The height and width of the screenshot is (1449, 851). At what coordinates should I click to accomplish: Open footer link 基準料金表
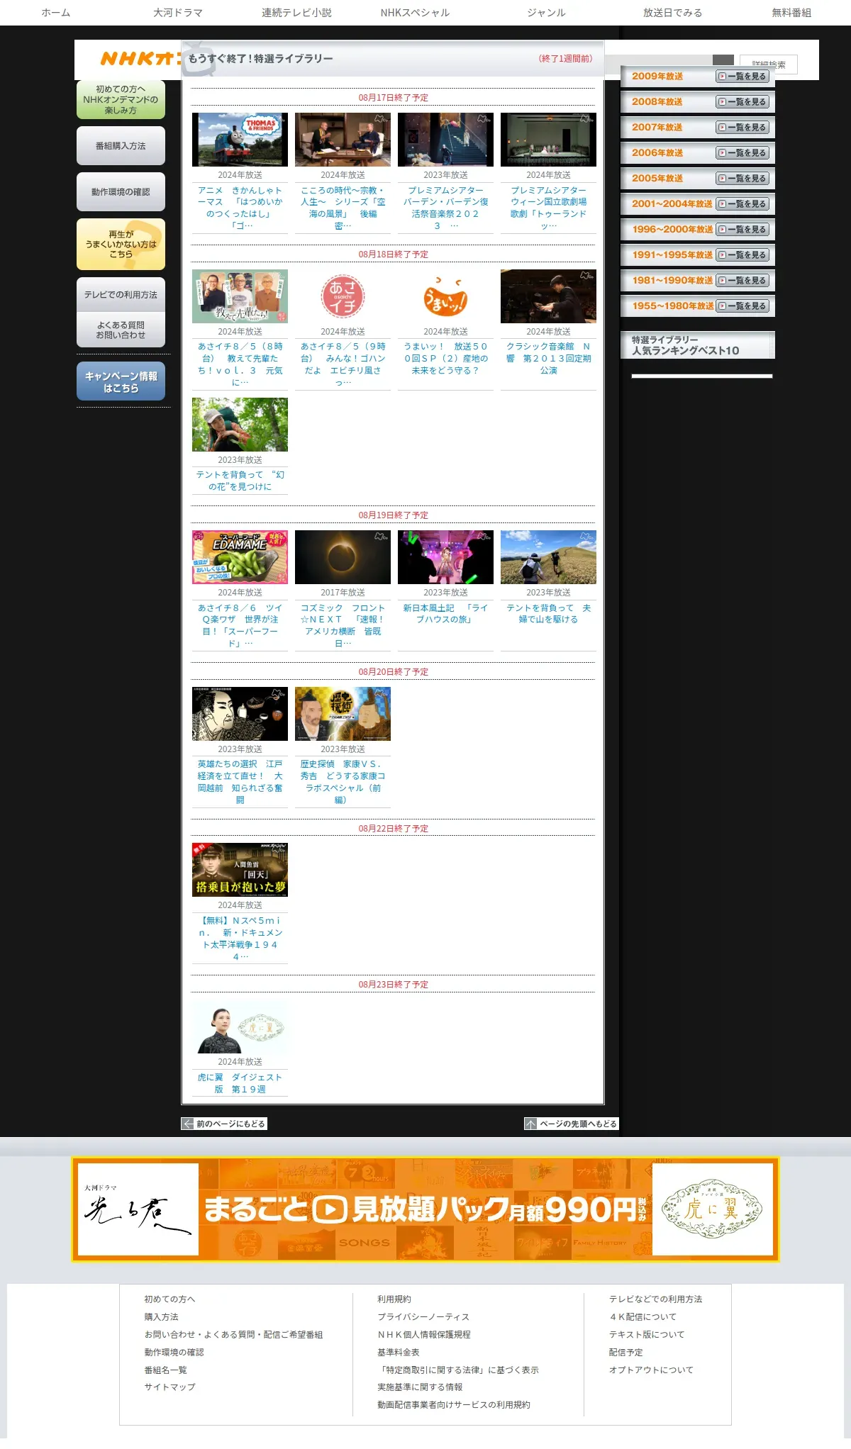pos(398,1353)
